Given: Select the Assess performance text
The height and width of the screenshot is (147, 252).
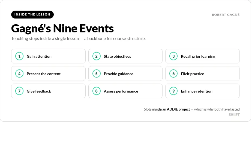Looking at the screenshot, I should tap(121, 91).
